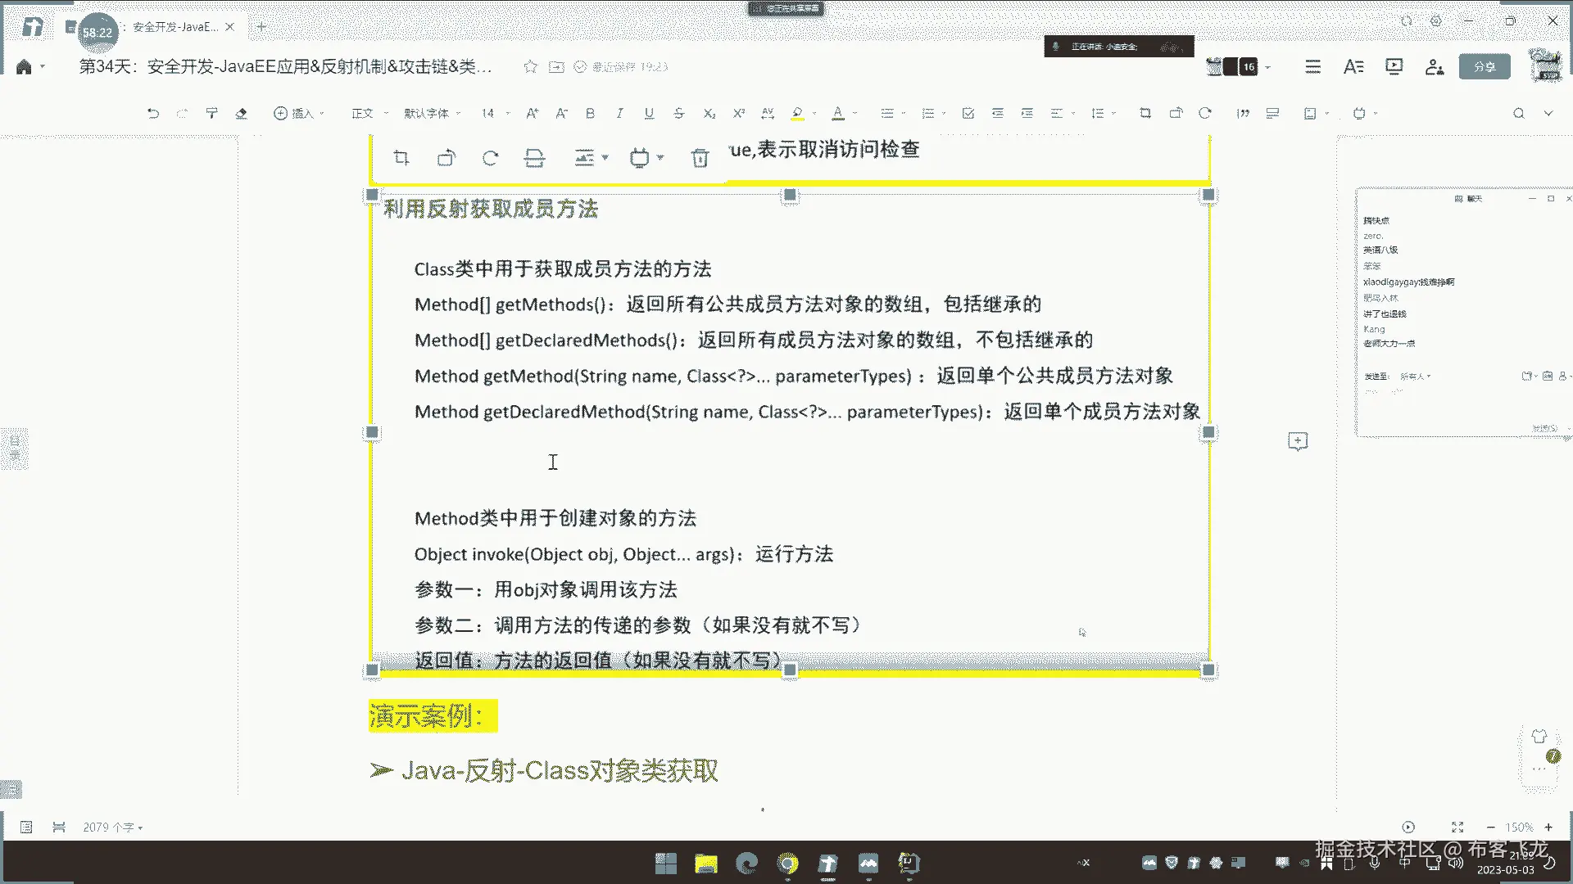Toggle bold formatting

click(x=590, y=114)
